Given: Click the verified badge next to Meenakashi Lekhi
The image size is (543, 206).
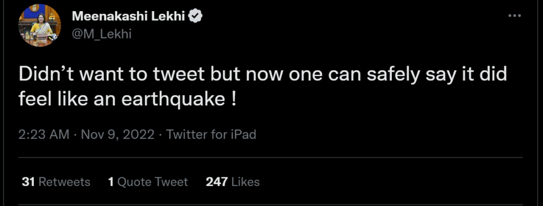Looking at the screenshot, I should (x=195, y=16).
